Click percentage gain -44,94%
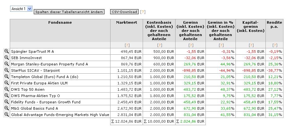 [x=226, y=70]
